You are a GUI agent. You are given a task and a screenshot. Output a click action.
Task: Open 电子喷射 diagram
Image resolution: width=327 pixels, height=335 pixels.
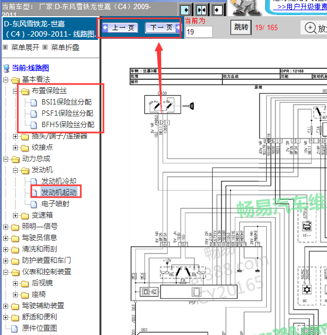[55, 204]
